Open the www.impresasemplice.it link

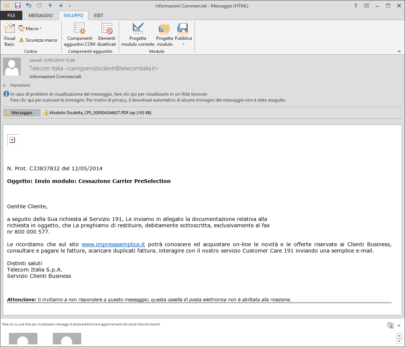point(113,244)
